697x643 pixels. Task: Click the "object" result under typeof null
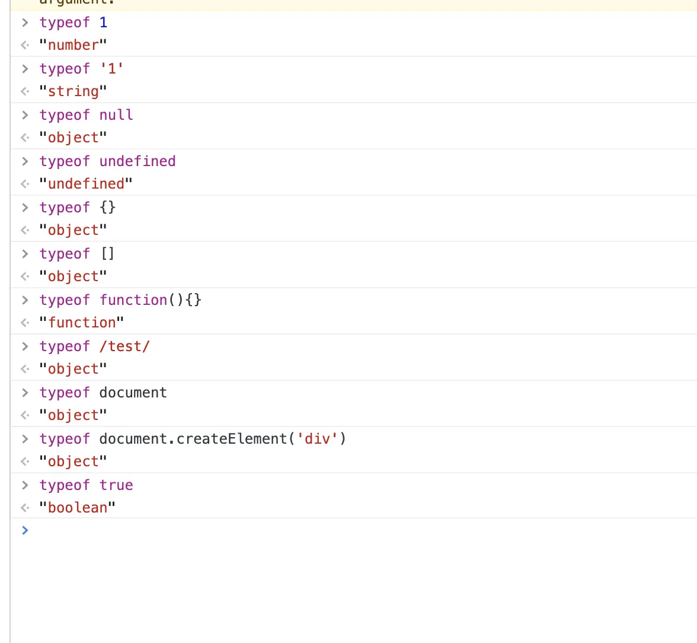[73, 138]
